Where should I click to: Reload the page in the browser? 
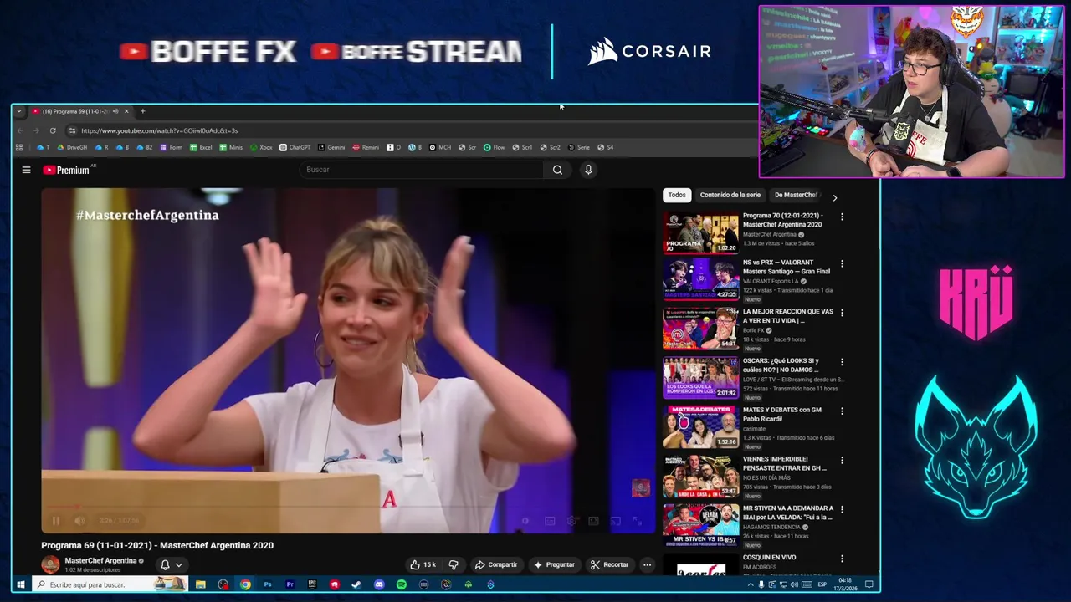[53, 130]
